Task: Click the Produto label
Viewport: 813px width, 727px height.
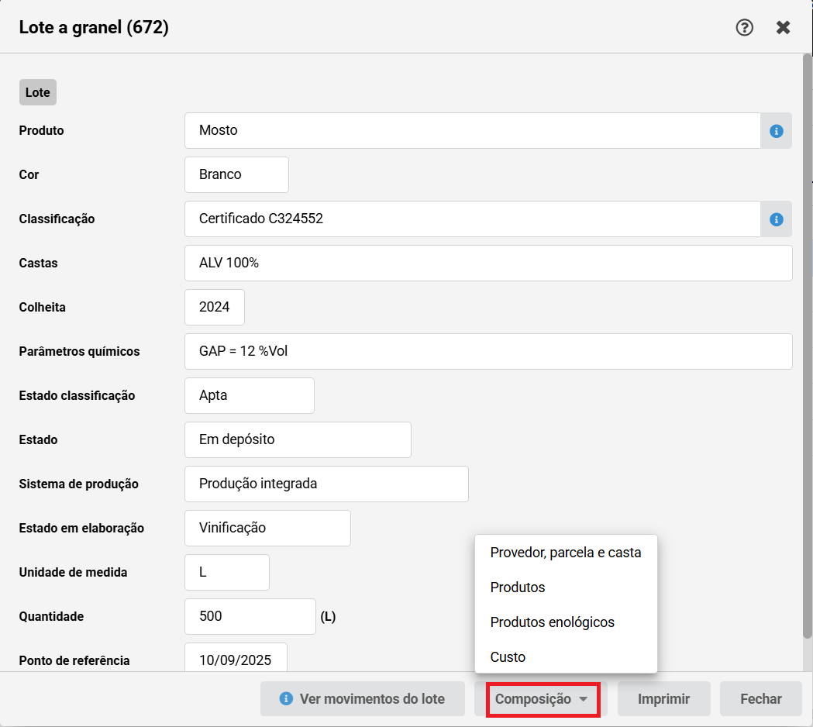Action: coord(42,131)
